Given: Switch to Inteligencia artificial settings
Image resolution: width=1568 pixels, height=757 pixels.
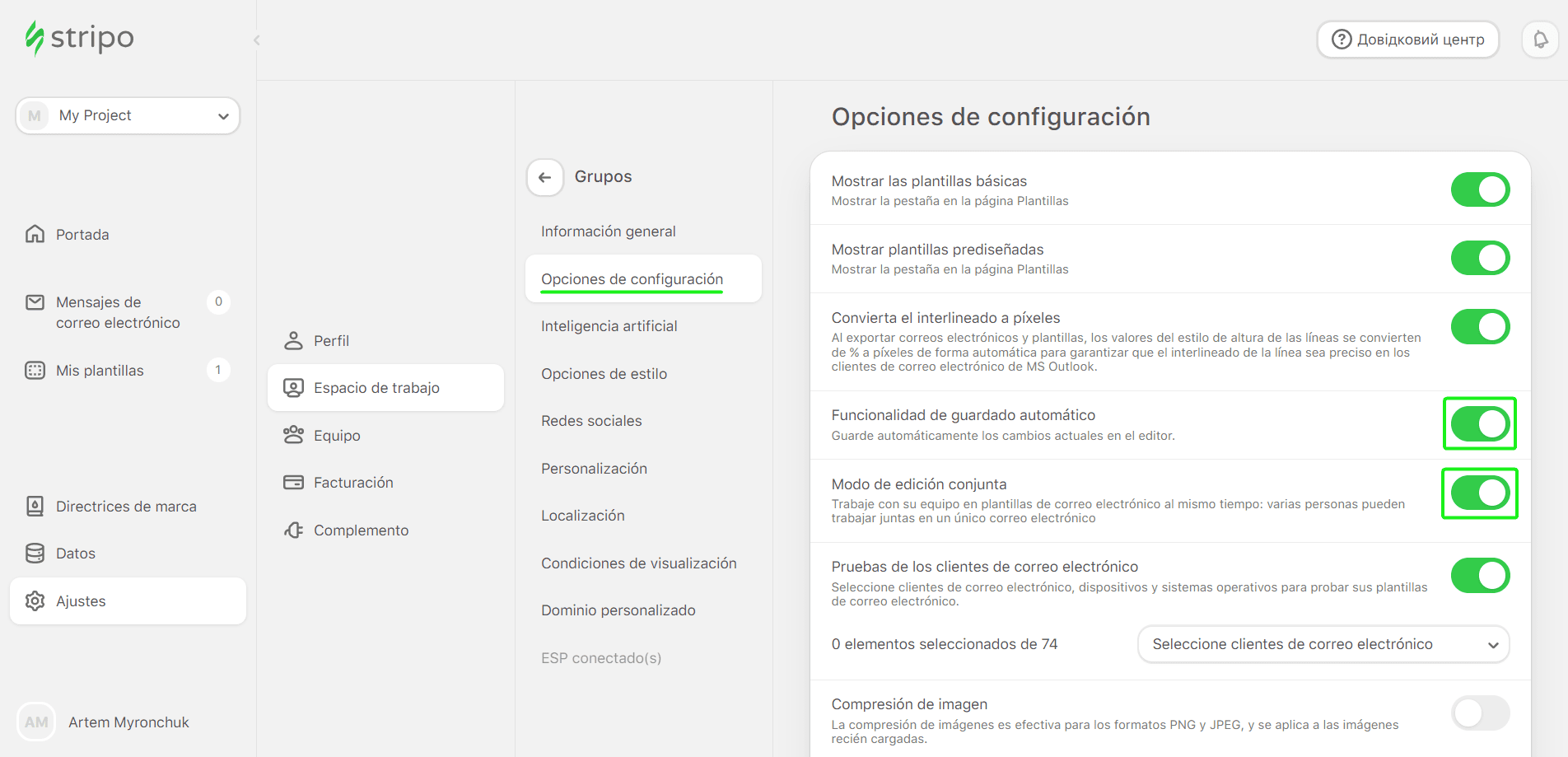Looking at the screenshot, I should click(x=609, y=325).
